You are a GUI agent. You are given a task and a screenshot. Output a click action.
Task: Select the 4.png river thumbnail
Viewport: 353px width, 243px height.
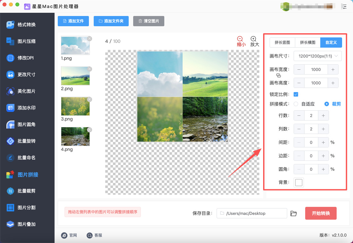pyautogui.click(x=75, y=137)
